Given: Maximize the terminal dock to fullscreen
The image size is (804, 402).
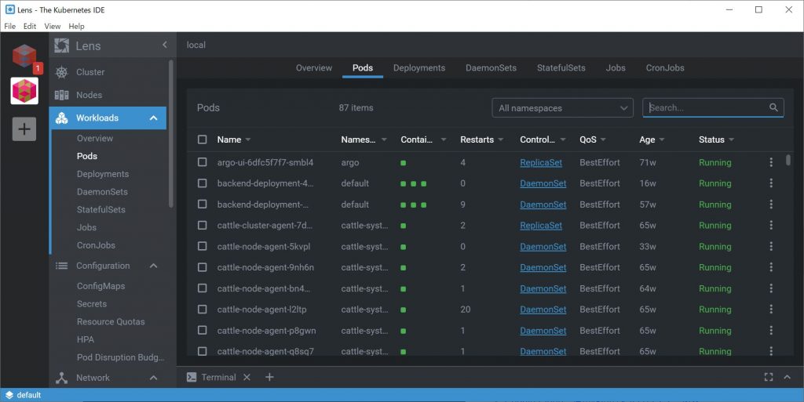Looking at the screenshot, I should click(x=768, y=378).
